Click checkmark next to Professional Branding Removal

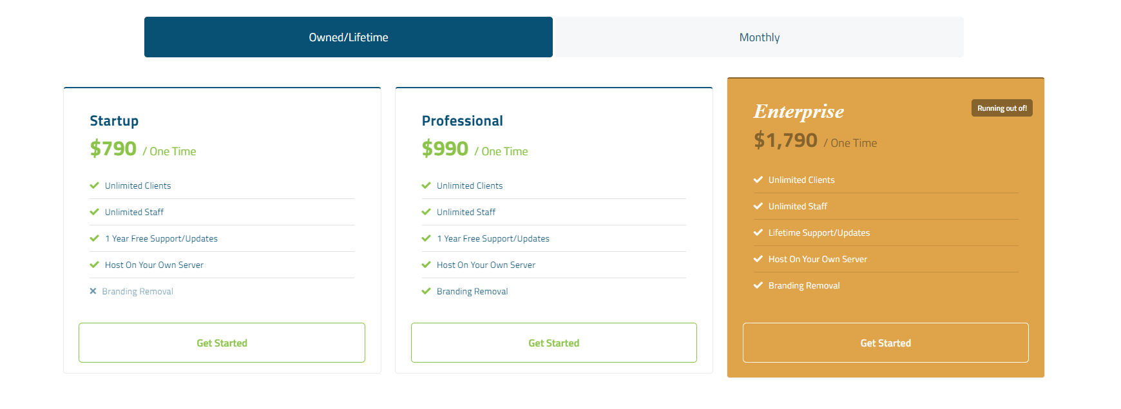(x=426, y=291)
